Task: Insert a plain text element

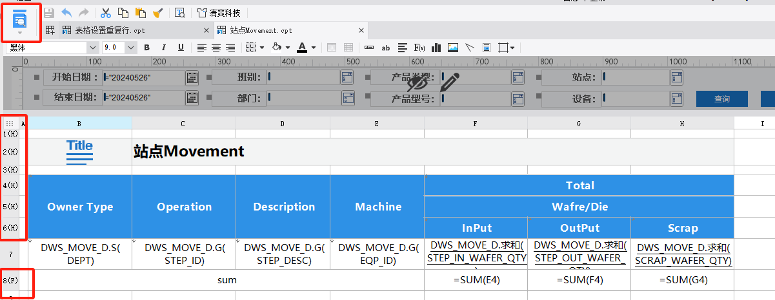Action: point(369,47)
